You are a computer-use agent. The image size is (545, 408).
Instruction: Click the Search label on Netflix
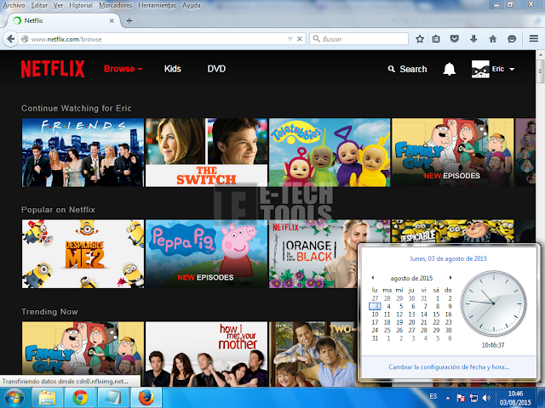click(x=413, y=69)
